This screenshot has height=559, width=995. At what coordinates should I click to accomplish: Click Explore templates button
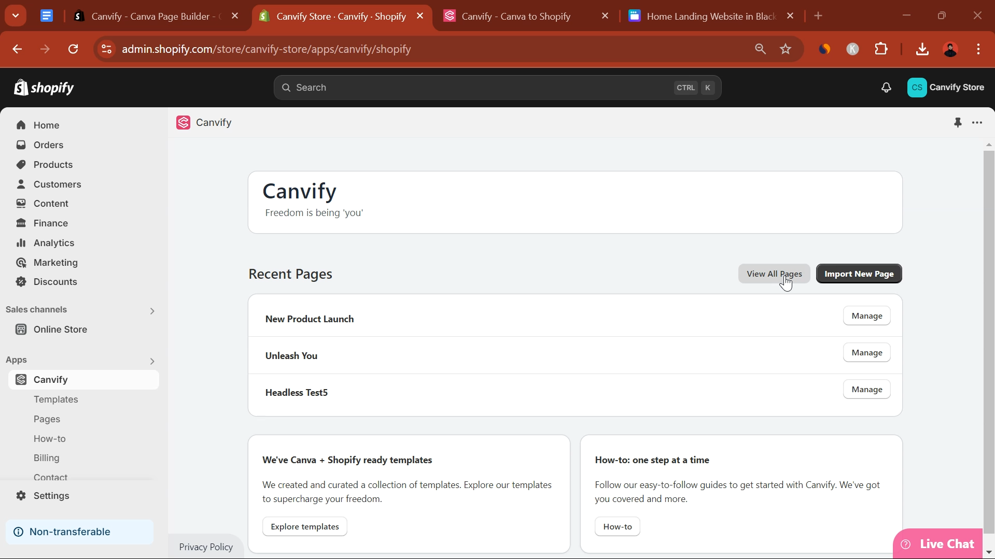[305, 527]
